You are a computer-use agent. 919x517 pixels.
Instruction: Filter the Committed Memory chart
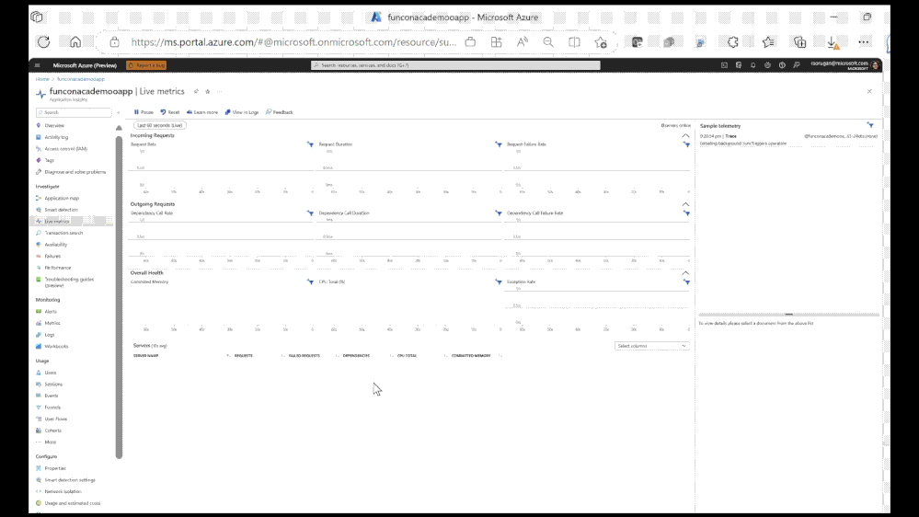click(x=310, y=281)
